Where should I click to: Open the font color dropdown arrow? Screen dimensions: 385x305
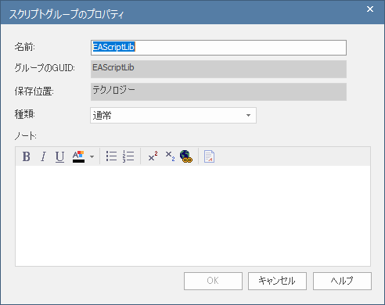(92, 156)
